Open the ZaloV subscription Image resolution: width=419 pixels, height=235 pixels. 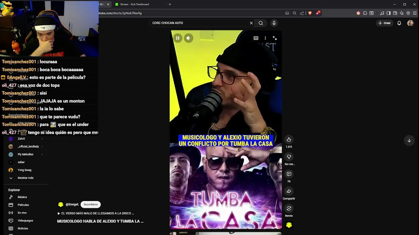(x=21, y=139)
